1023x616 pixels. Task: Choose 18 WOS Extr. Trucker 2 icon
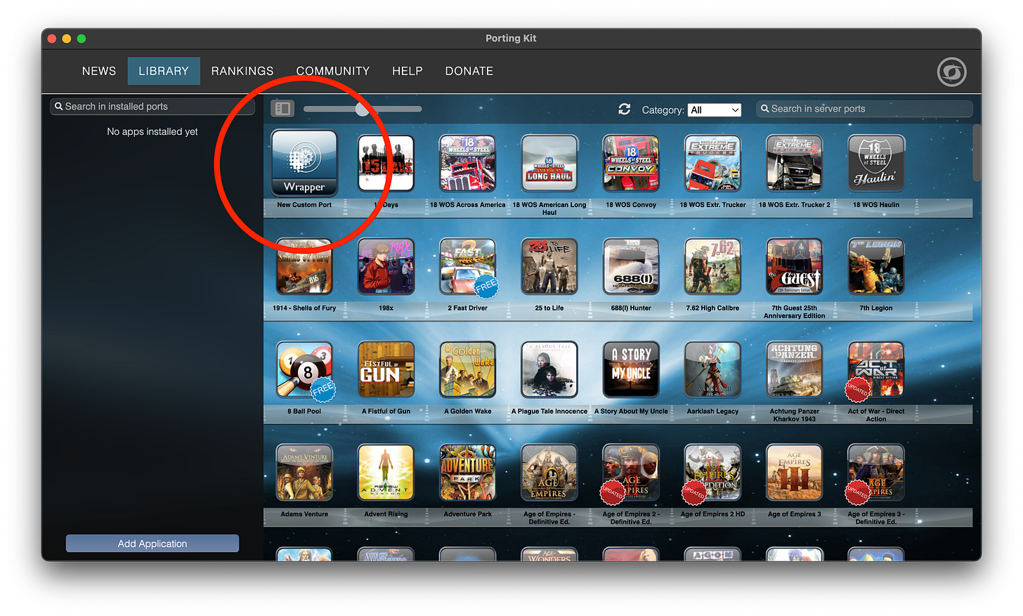tap(794, 163)
